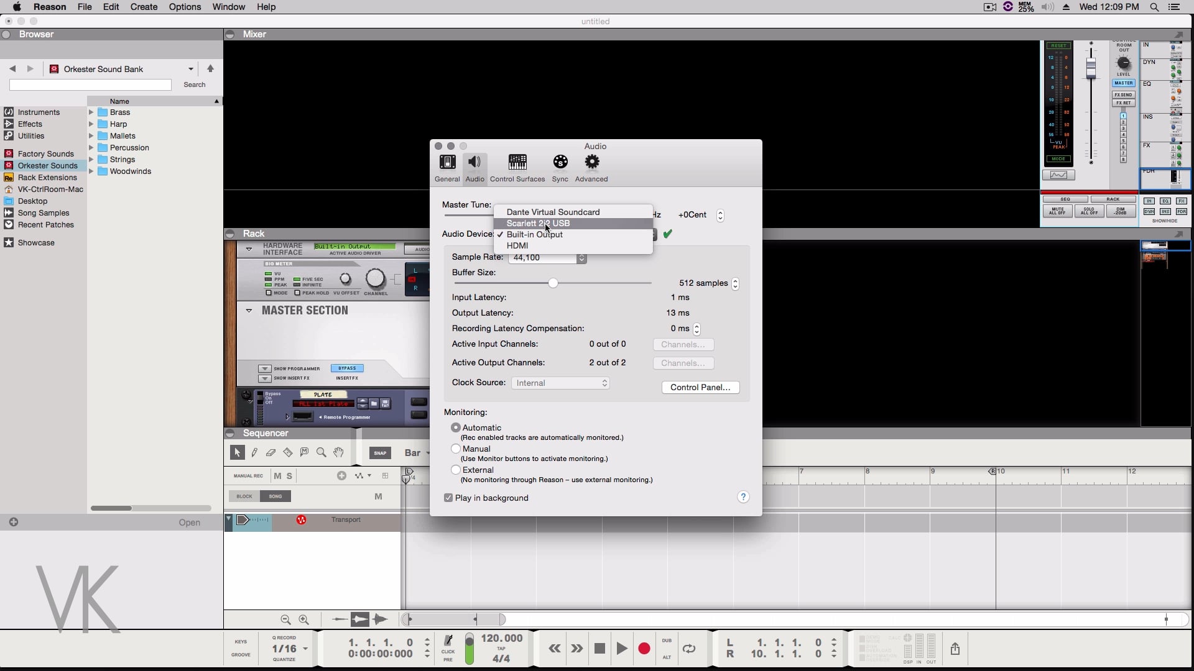
Task: Select the Hand tool in Sequencer
Action: point(338,453)
